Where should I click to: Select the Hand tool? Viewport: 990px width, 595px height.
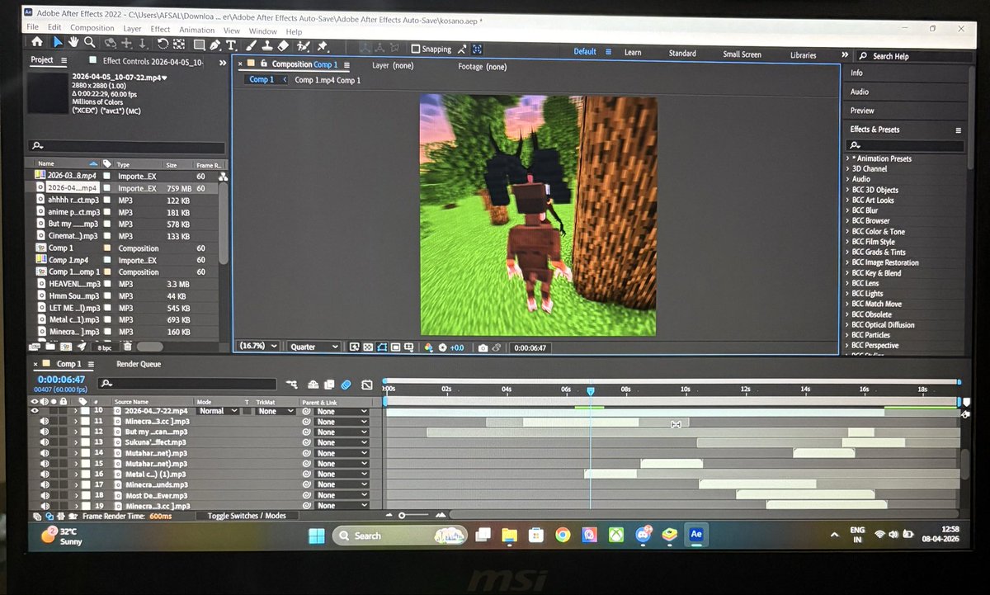(73, 43)
